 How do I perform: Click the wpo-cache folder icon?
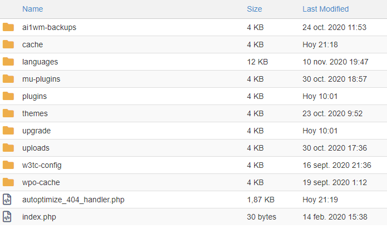[8, 182]
